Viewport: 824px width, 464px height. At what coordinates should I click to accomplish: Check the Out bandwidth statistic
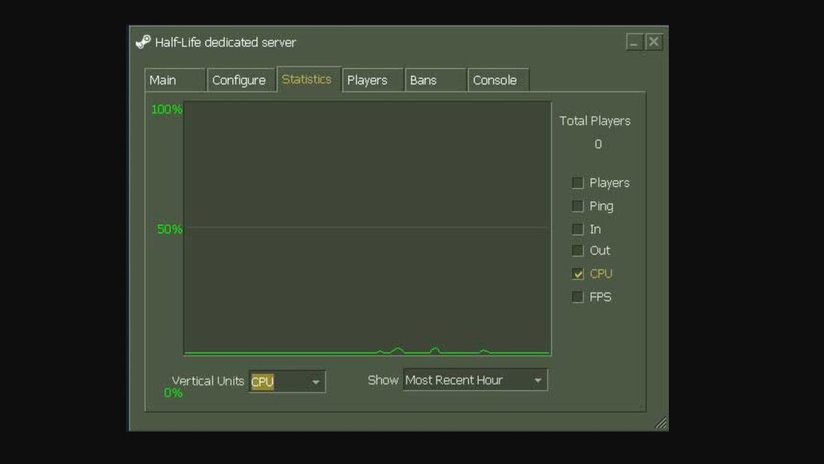(x=577, y=250)
